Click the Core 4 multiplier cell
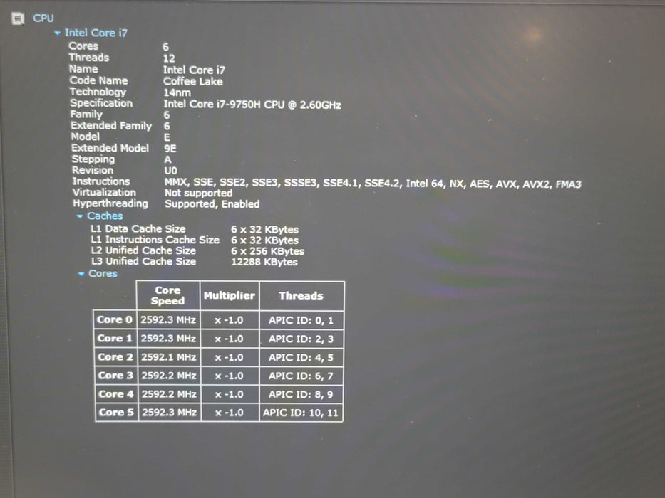Screen dimensions: 665x498 (230, 394)
